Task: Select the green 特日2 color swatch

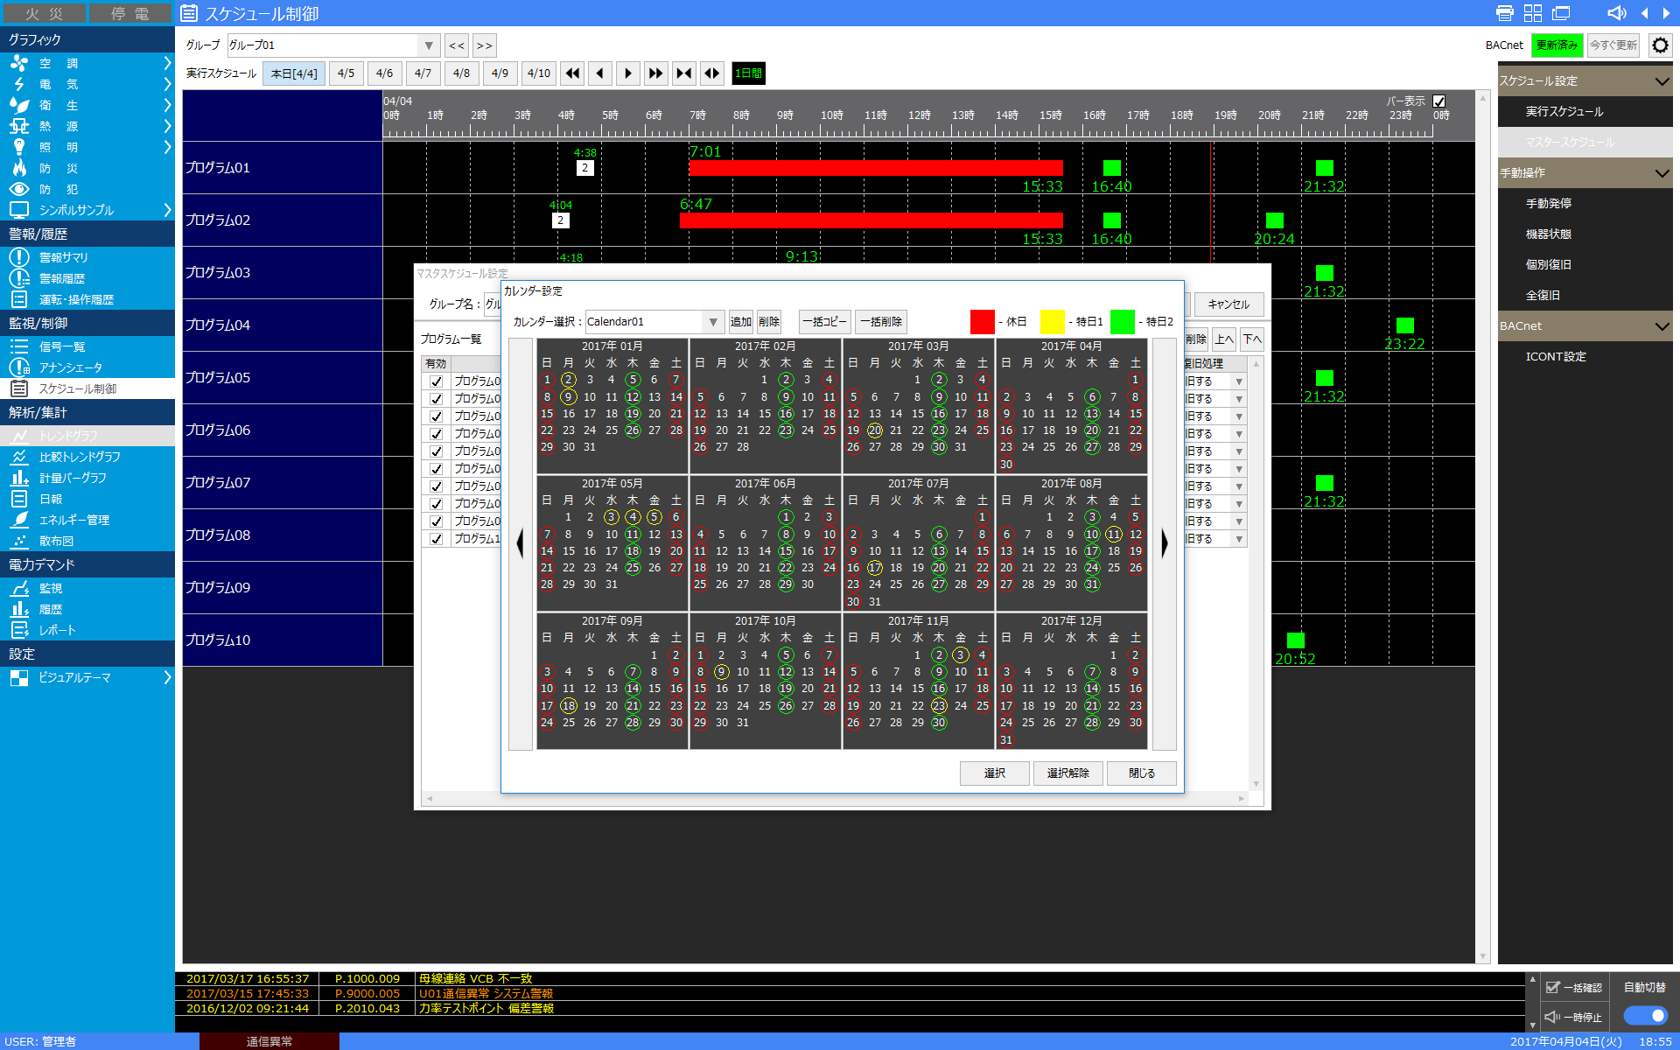Action: coord(1123,322)
